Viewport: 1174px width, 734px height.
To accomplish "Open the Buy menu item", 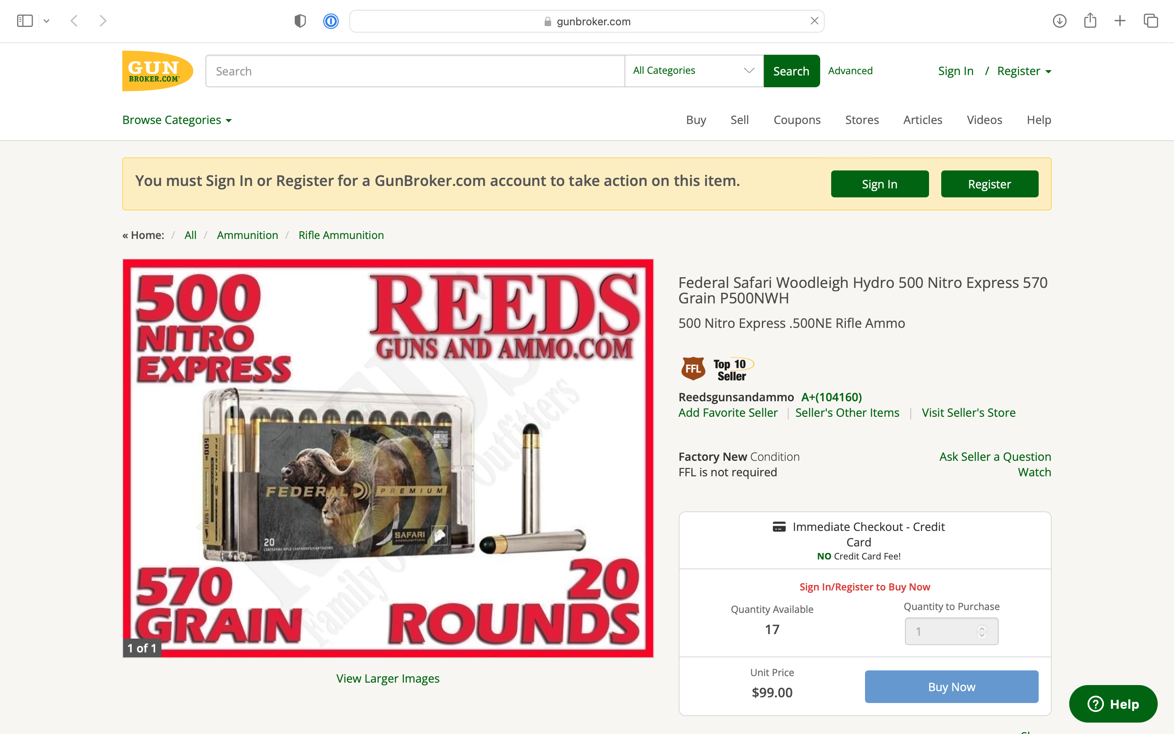I will click(696, 120).
